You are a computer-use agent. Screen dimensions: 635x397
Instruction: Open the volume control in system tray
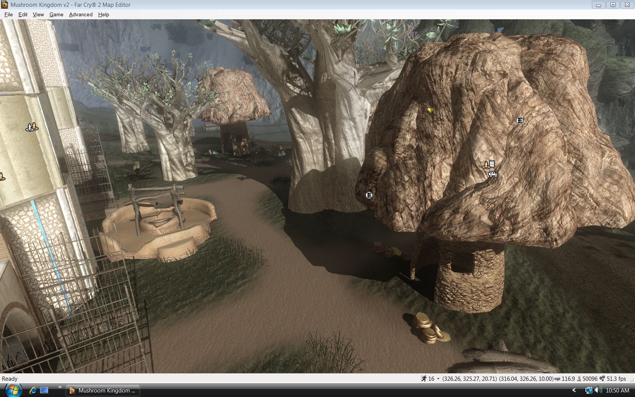click(x=598, y=390)
